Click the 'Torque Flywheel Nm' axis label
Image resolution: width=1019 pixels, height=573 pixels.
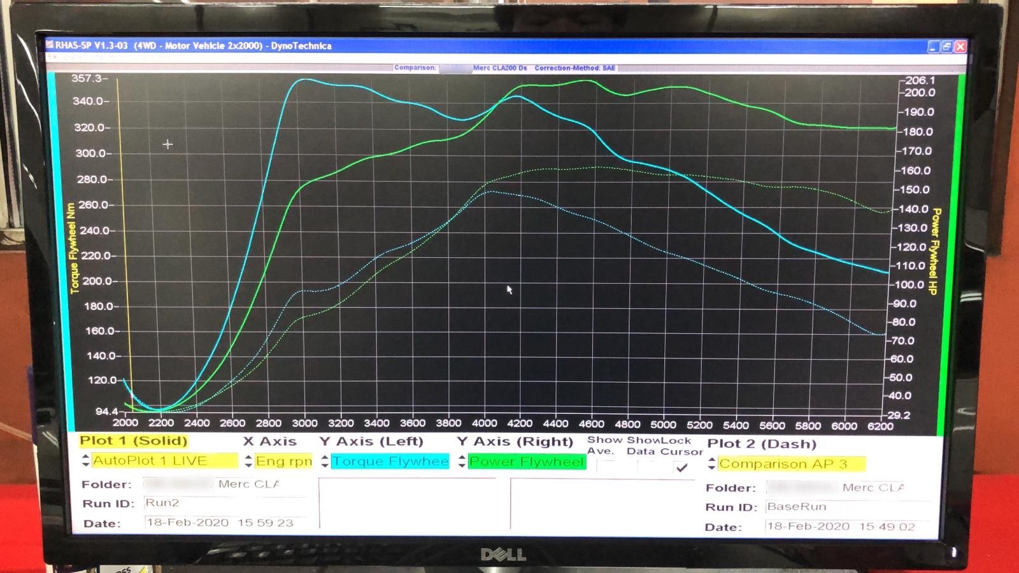click(73, 248)
